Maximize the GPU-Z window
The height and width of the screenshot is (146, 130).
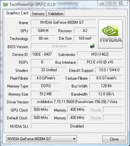click(110, 3)
